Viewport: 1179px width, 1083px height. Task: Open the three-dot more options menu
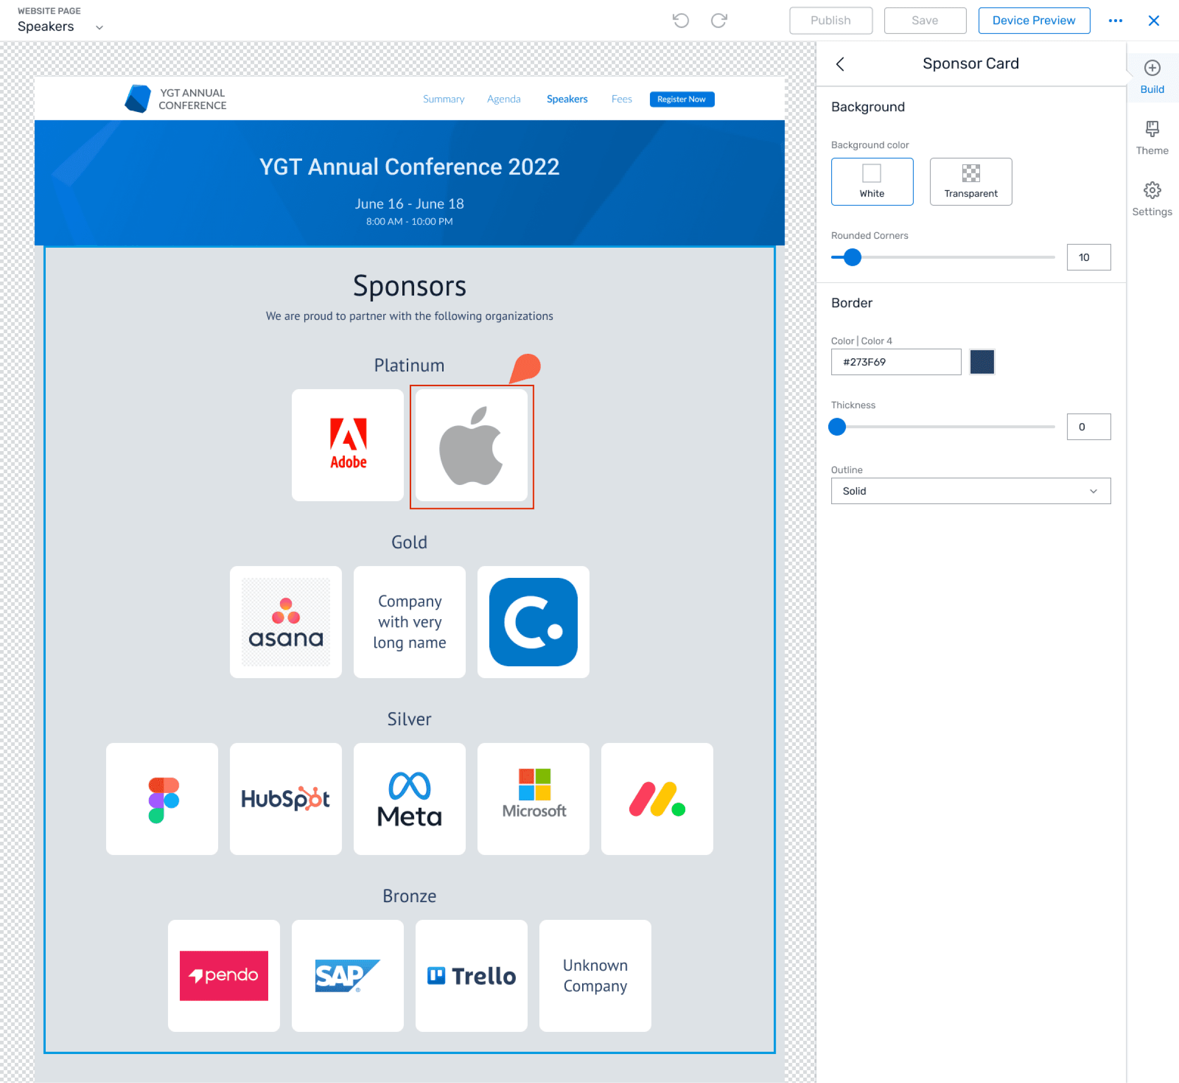pyautogui.click(x=1115, y=21)
